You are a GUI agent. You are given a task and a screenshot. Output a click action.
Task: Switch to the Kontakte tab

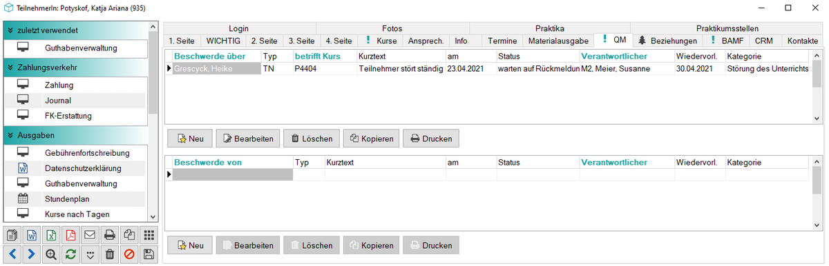[802, 41]
